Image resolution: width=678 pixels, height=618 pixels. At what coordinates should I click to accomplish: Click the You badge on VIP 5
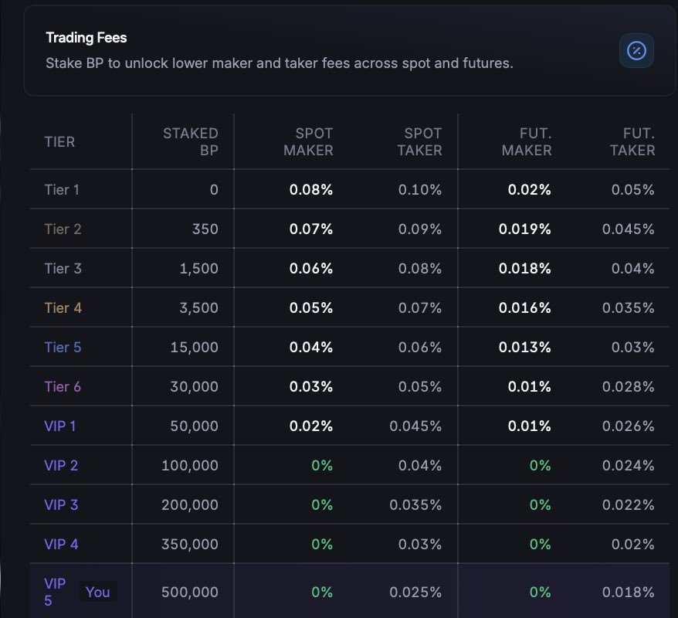(98, 593)
